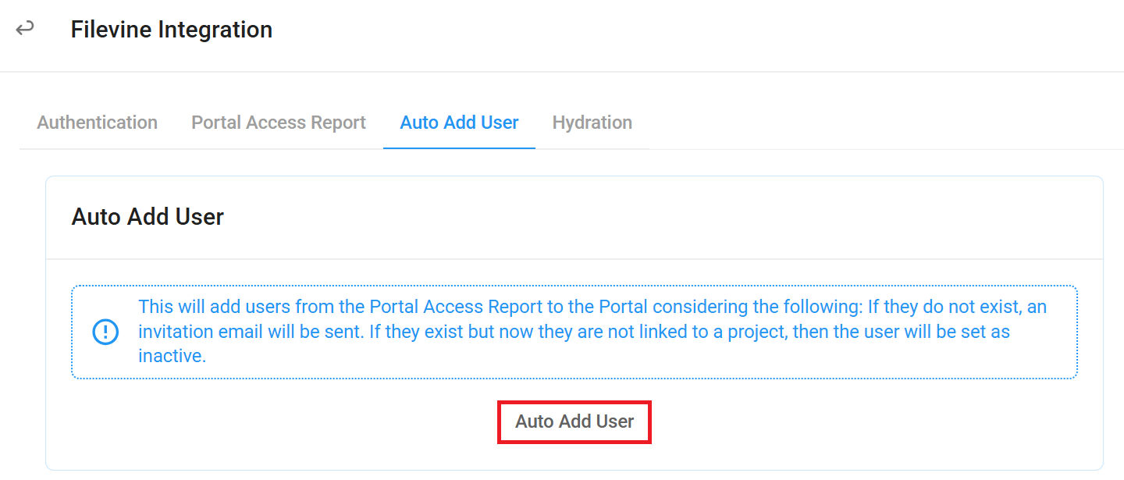Click the dotted-border notice box
This screenshot has height=480, width=1124.
click(x=574, y=332)
